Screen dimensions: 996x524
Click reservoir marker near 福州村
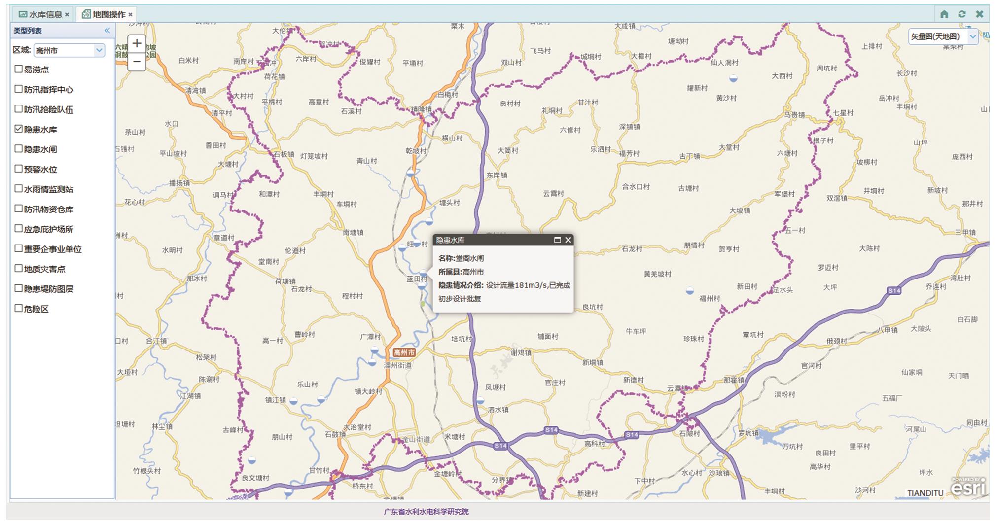690,291
